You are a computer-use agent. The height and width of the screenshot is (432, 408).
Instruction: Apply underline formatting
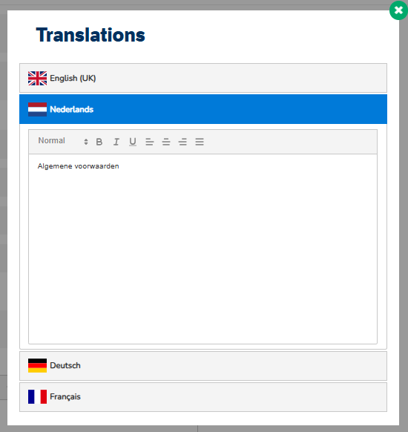pyautogui.click(x=133, y=142)
